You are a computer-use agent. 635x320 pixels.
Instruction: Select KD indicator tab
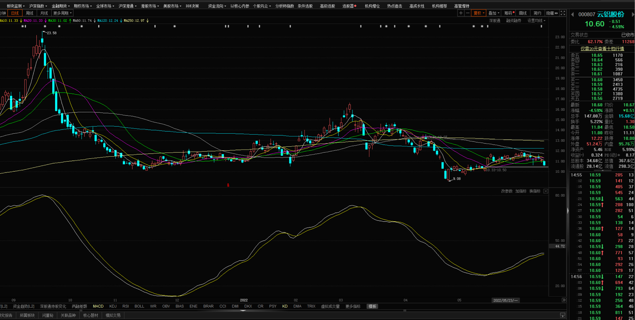(x=285, y=306)
